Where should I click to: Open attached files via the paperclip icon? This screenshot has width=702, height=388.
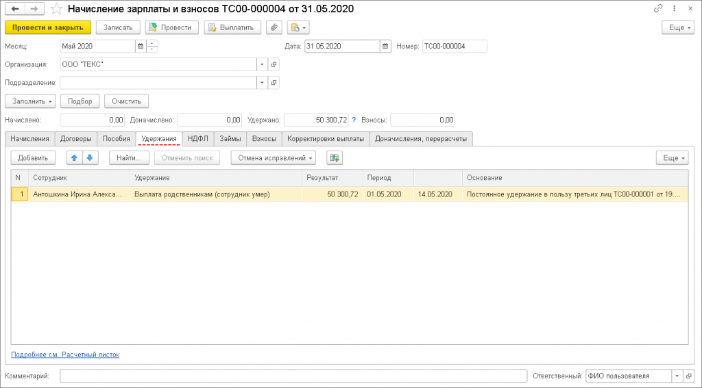(x=274, y=27)
